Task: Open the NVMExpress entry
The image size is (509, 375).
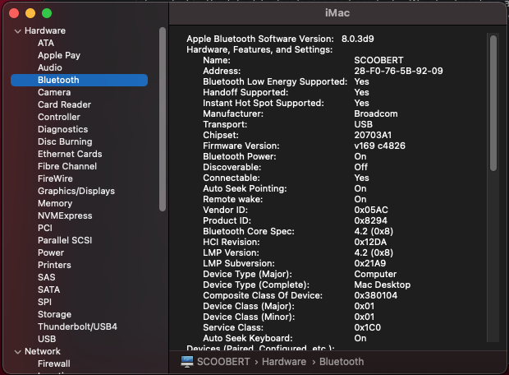Action: 64,215
